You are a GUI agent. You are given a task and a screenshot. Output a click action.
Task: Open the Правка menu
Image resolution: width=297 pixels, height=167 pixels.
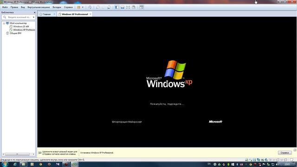click(x=14, y=7)
